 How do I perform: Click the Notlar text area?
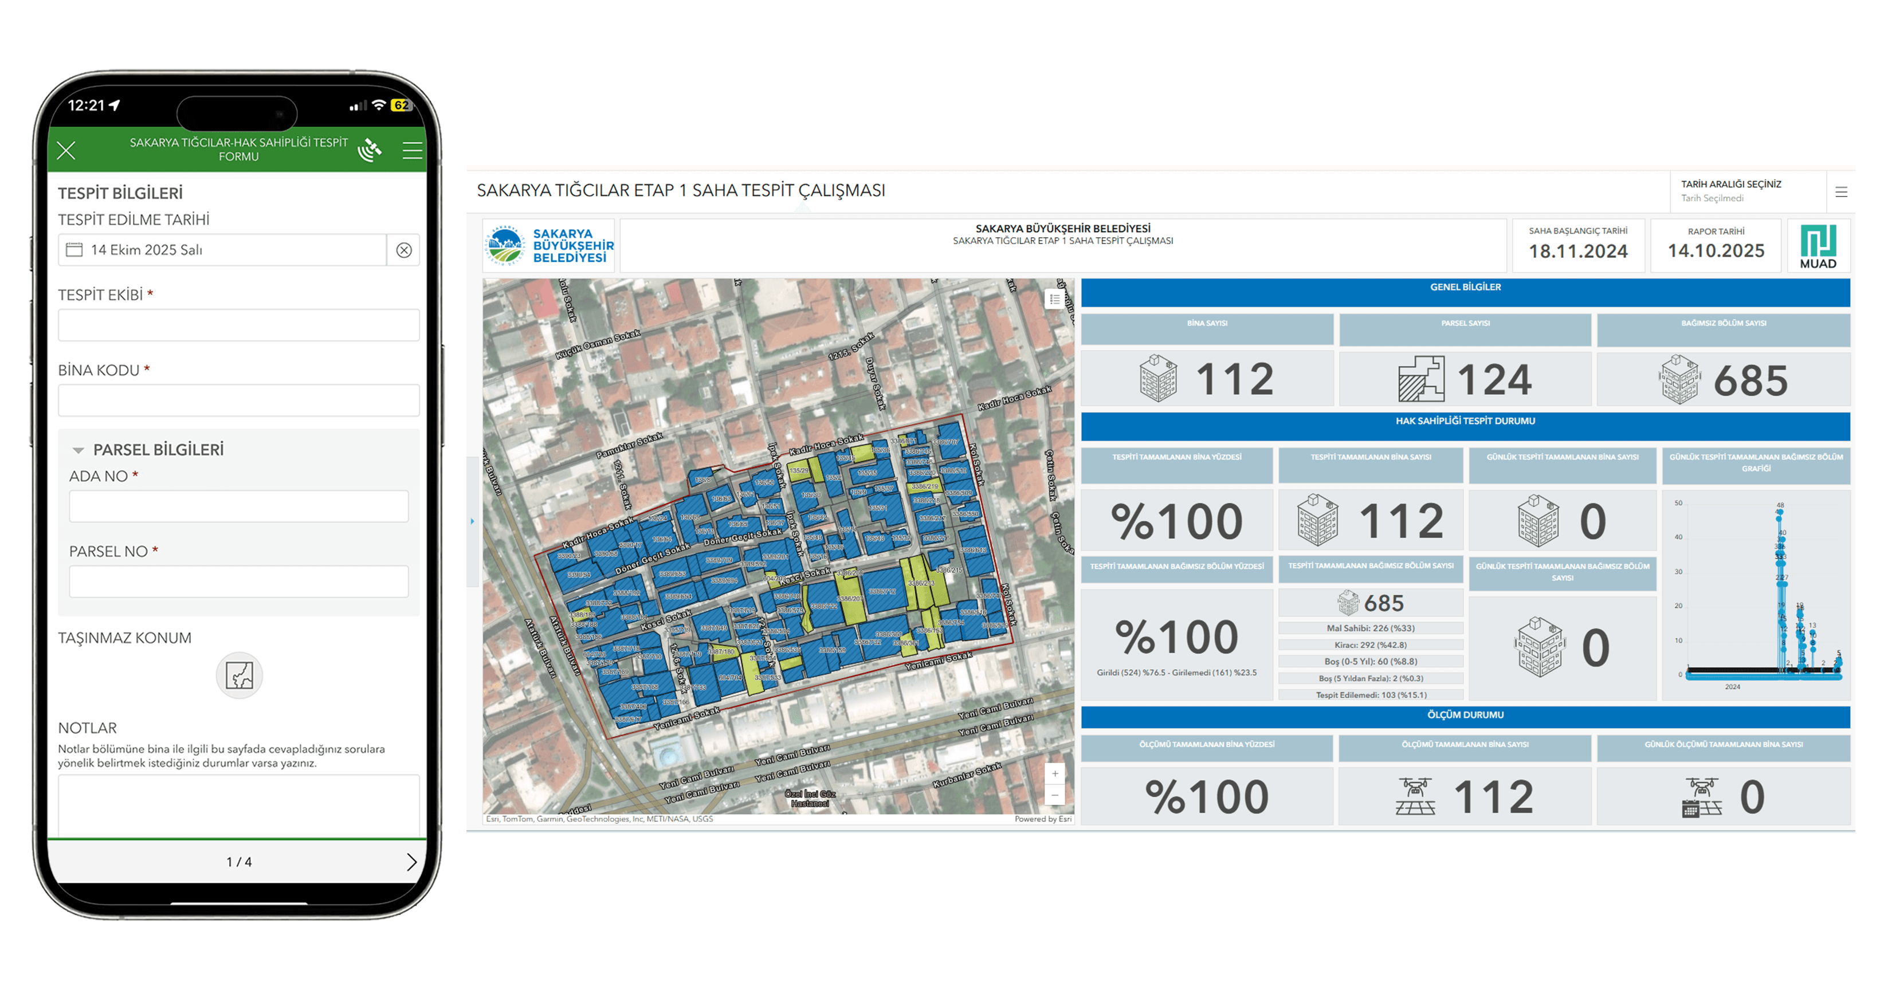click(x=238, y=804)
